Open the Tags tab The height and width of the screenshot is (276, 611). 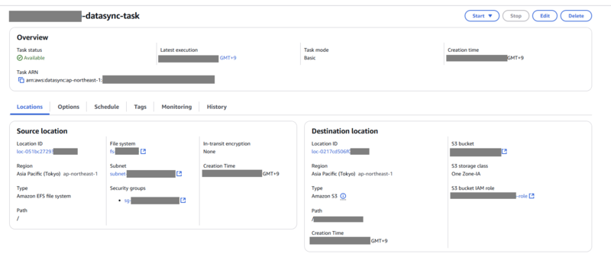pyautogui.click(x=141, y=107)
